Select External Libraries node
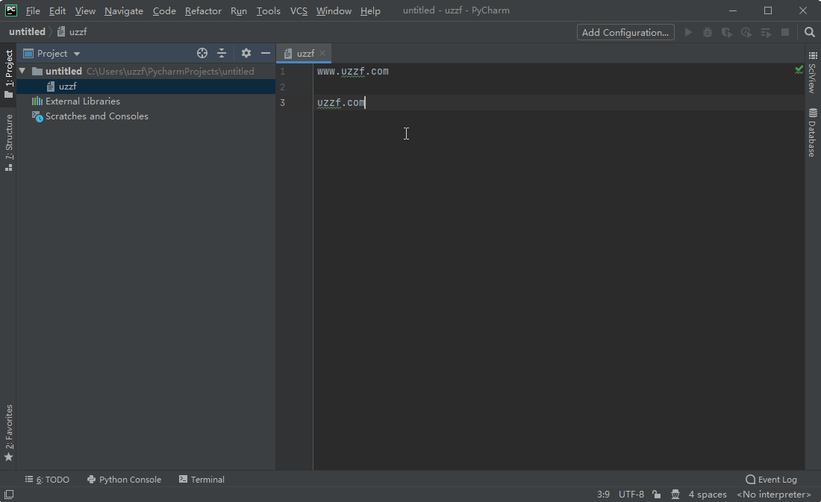The height and width of the screenshot is (502, 821). pyautogui.click(x=83, y=101)
